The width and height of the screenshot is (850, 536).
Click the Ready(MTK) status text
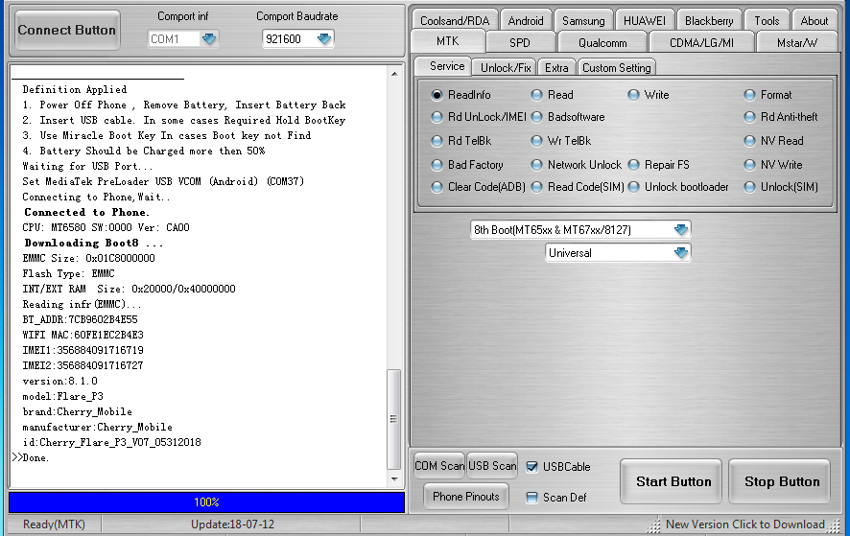[x=55, y=524]
